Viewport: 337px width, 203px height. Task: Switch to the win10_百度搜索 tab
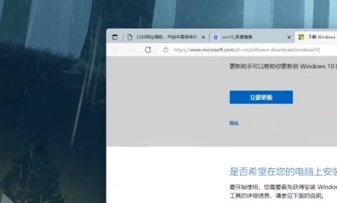251,37
